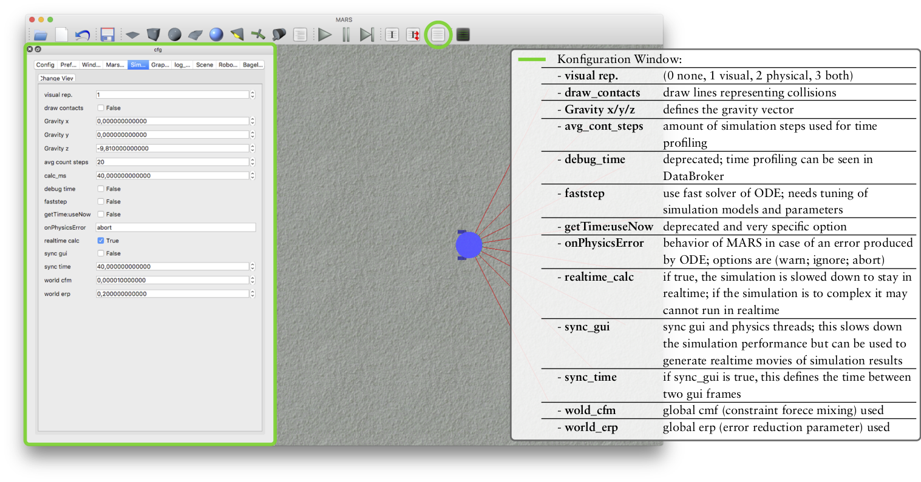Add a light with the yellow cone icon
921x482 pixels.
pyautogui.click(x=237, y=35)
